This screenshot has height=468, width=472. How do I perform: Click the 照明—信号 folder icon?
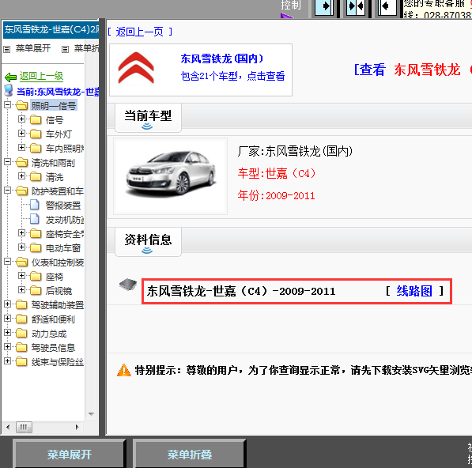tap(21, 105)
